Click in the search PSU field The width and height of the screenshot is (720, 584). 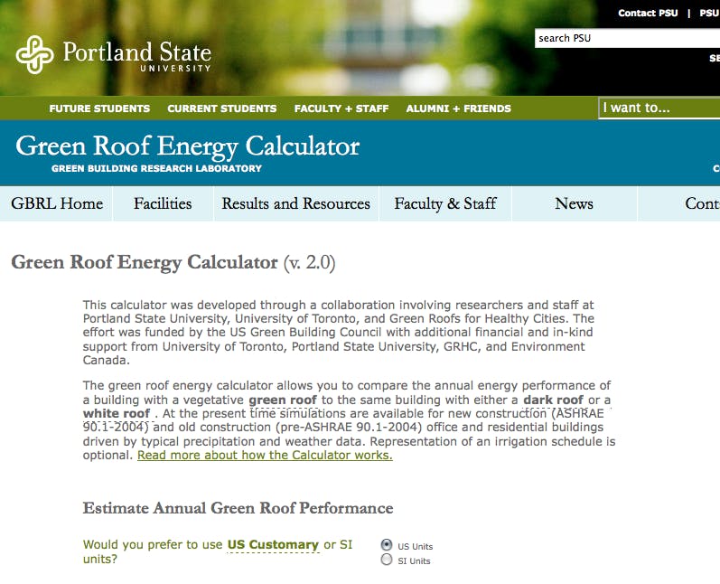click(625, 38)
